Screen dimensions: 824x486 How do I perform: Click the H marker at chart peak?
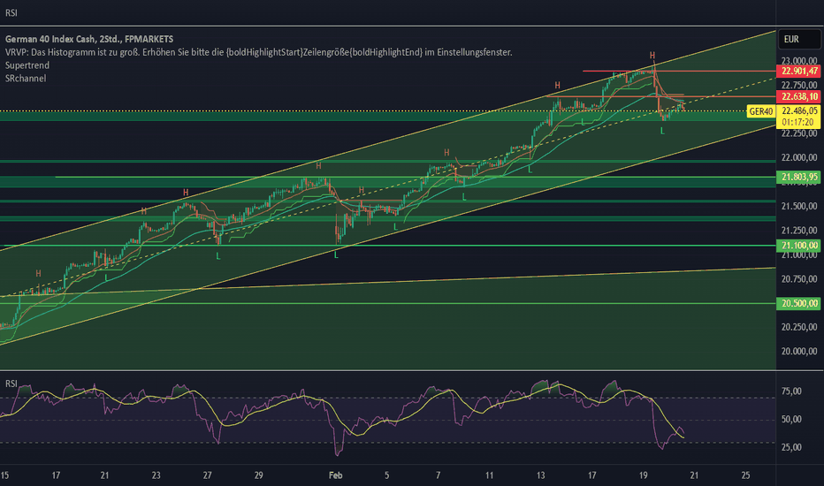point(652,55)
